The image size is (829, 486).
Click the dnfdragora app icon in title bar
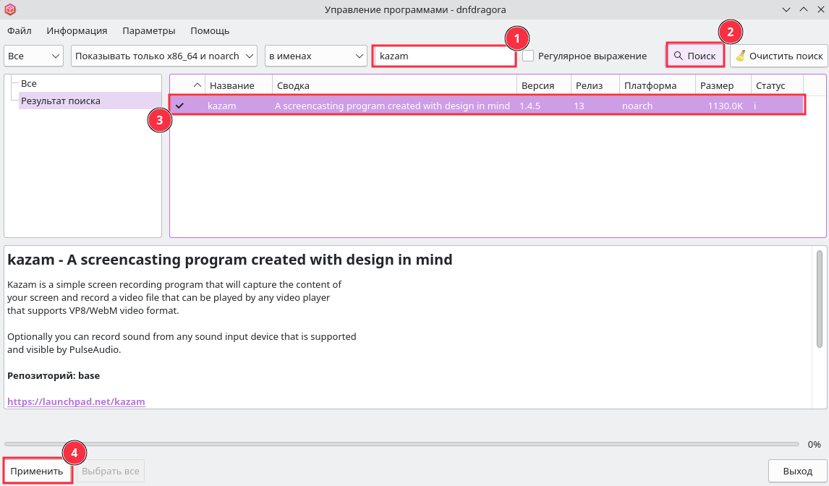coord(10,9)
